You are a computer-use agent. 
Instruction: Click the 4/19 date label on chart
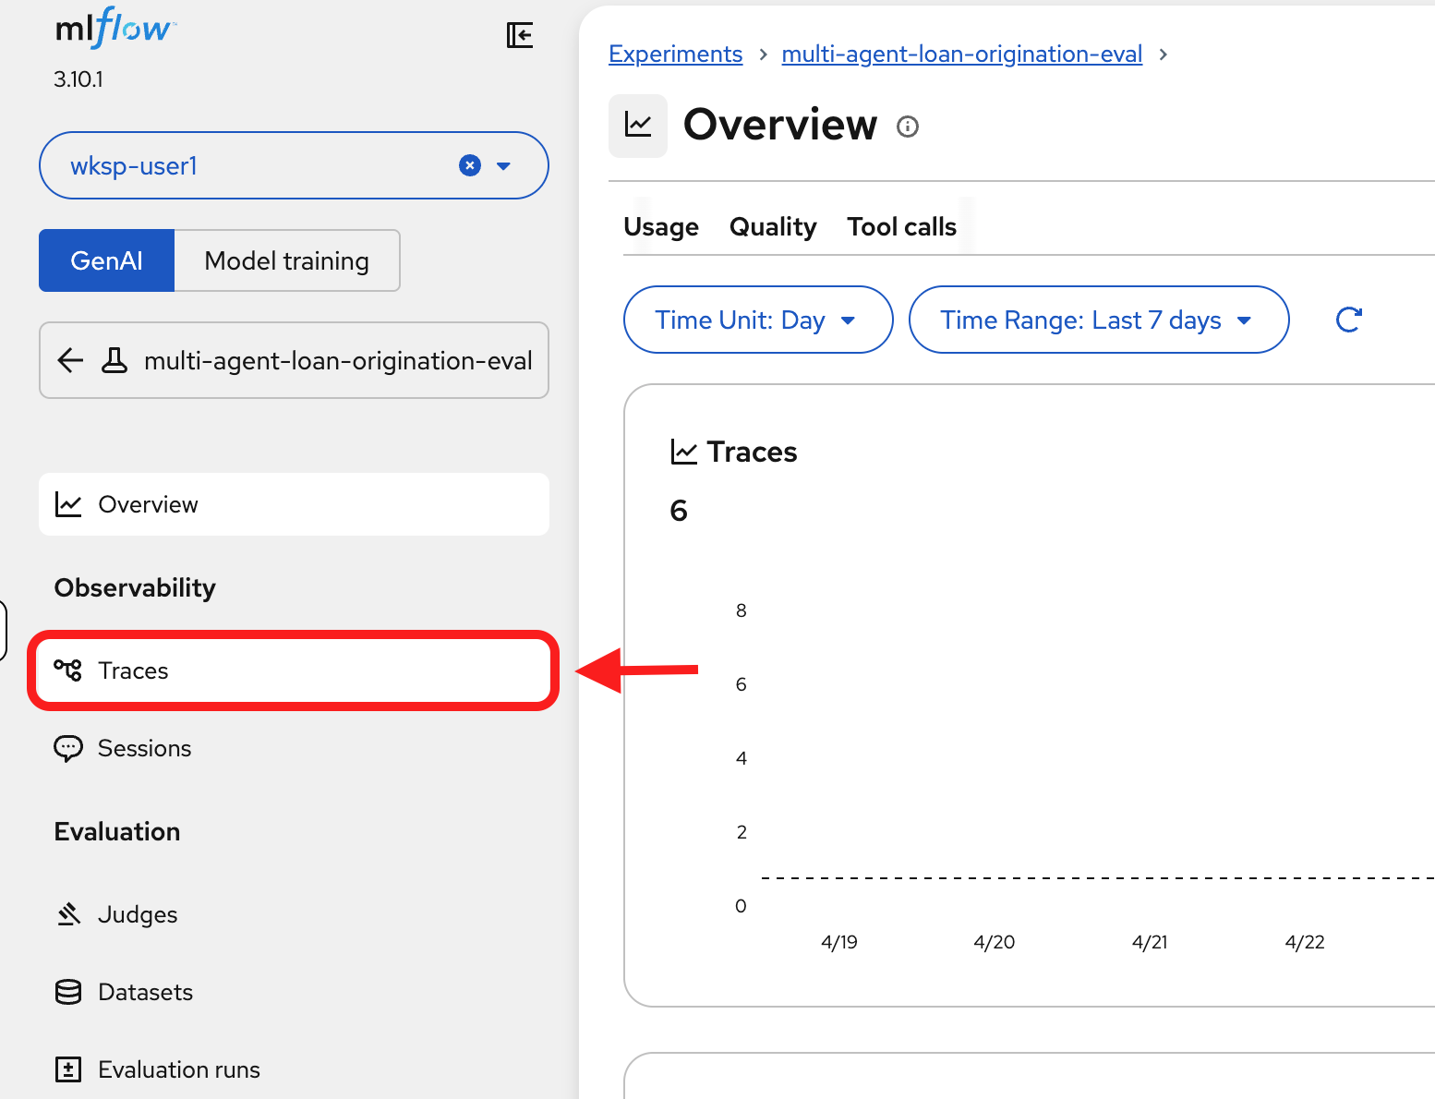click(839, 942)
